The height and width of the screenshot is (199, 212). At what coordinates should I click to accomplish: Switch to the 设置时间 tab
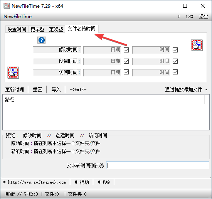[17, 29]
